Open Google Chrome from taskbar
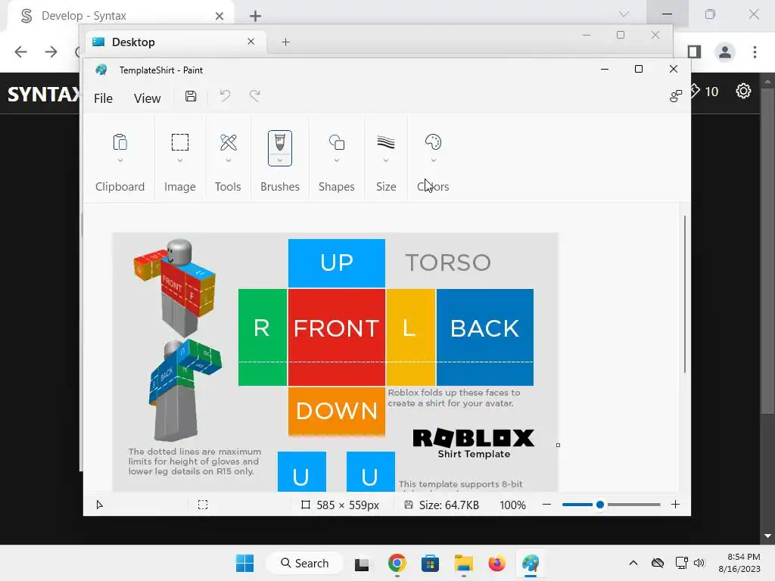775x581 pixels. tap(397, 563)
